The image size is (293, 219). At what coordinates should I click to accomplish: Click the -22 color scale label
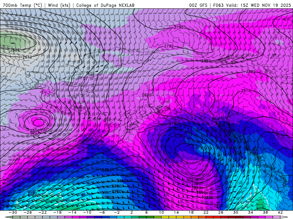pyautogui.click(x=42, y=212)
